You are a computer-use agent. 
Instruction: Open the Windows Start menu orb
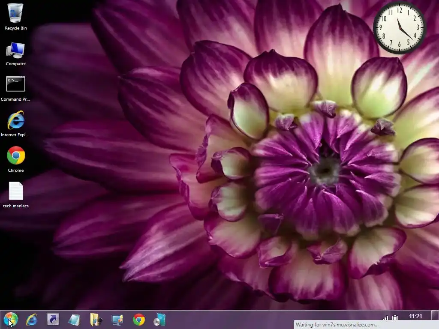point(11,320)
